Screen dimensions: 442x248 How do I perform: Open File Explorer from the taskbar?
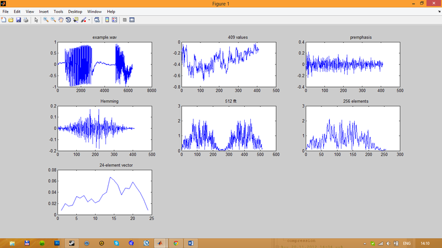[12, 243]
